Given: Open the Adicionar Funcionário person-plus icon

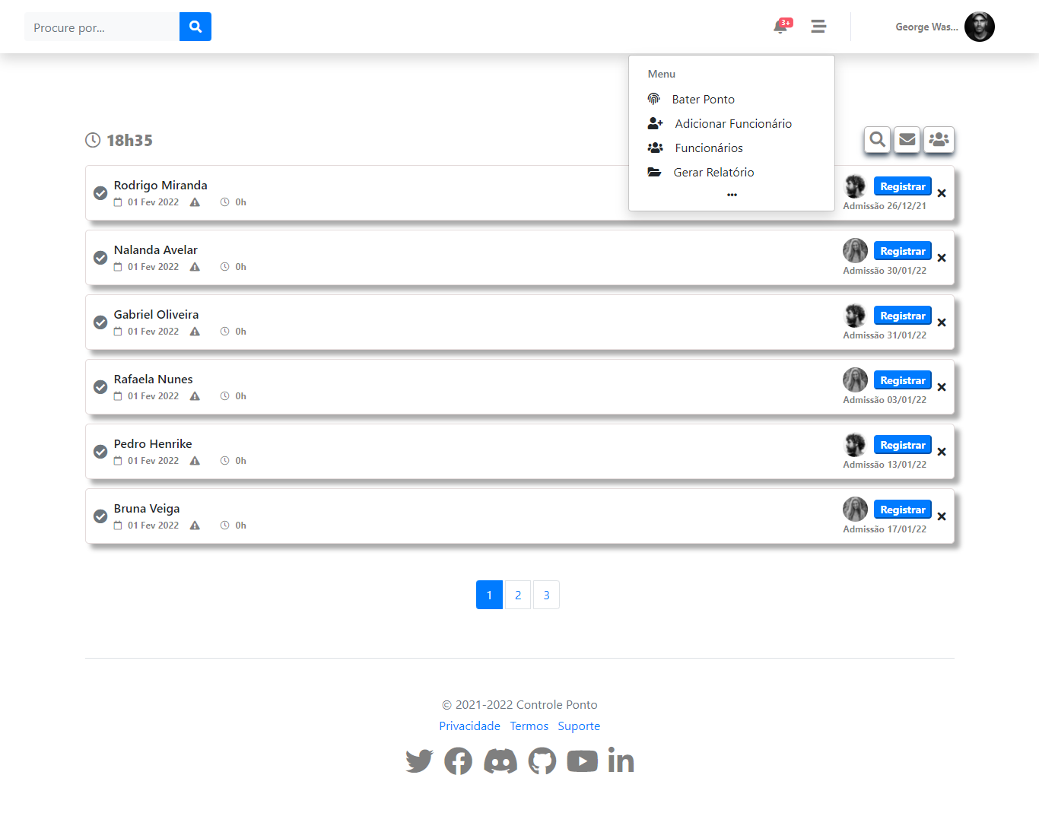Looking at the screenshot, I should 654,123.
